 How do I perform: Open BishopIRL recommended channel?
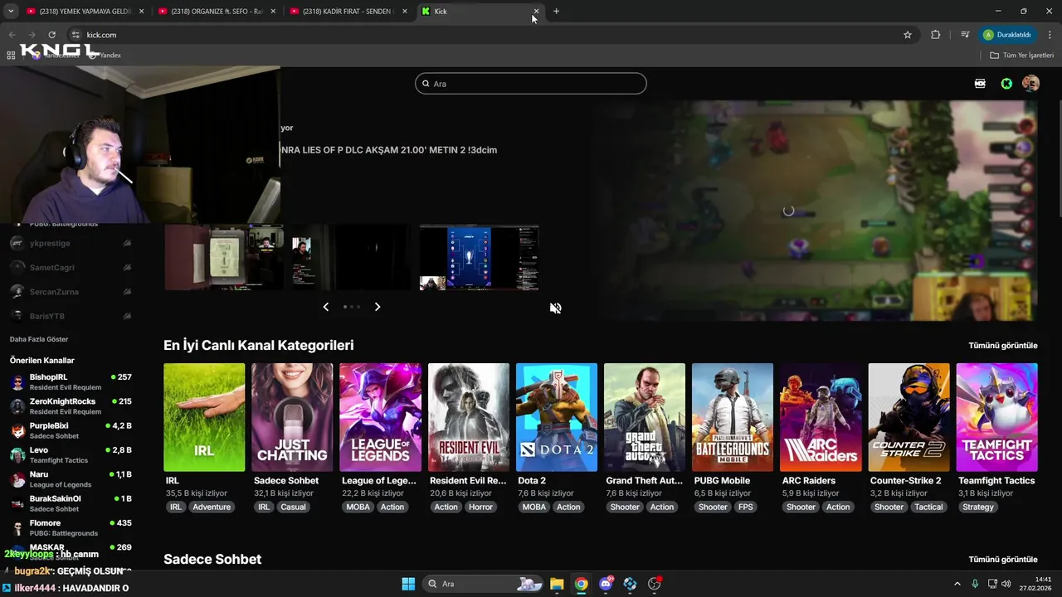coord(71,381)
